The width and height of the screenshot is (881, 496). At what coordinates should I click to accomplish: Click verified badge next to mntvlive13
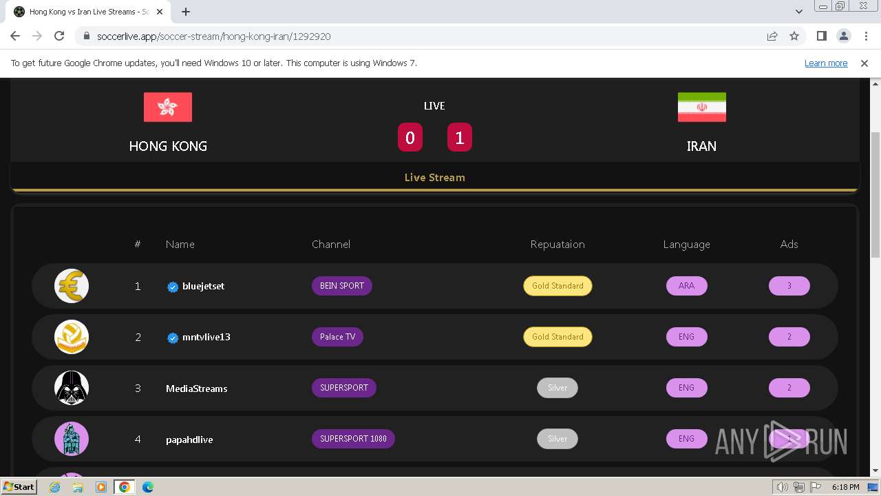coord(173,338)
